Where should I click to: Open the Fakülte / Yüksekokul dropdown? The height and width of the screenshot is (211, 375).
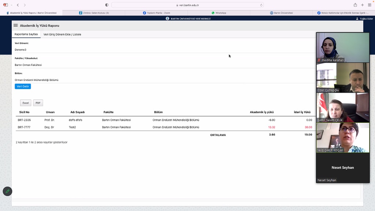coord(161,65)
